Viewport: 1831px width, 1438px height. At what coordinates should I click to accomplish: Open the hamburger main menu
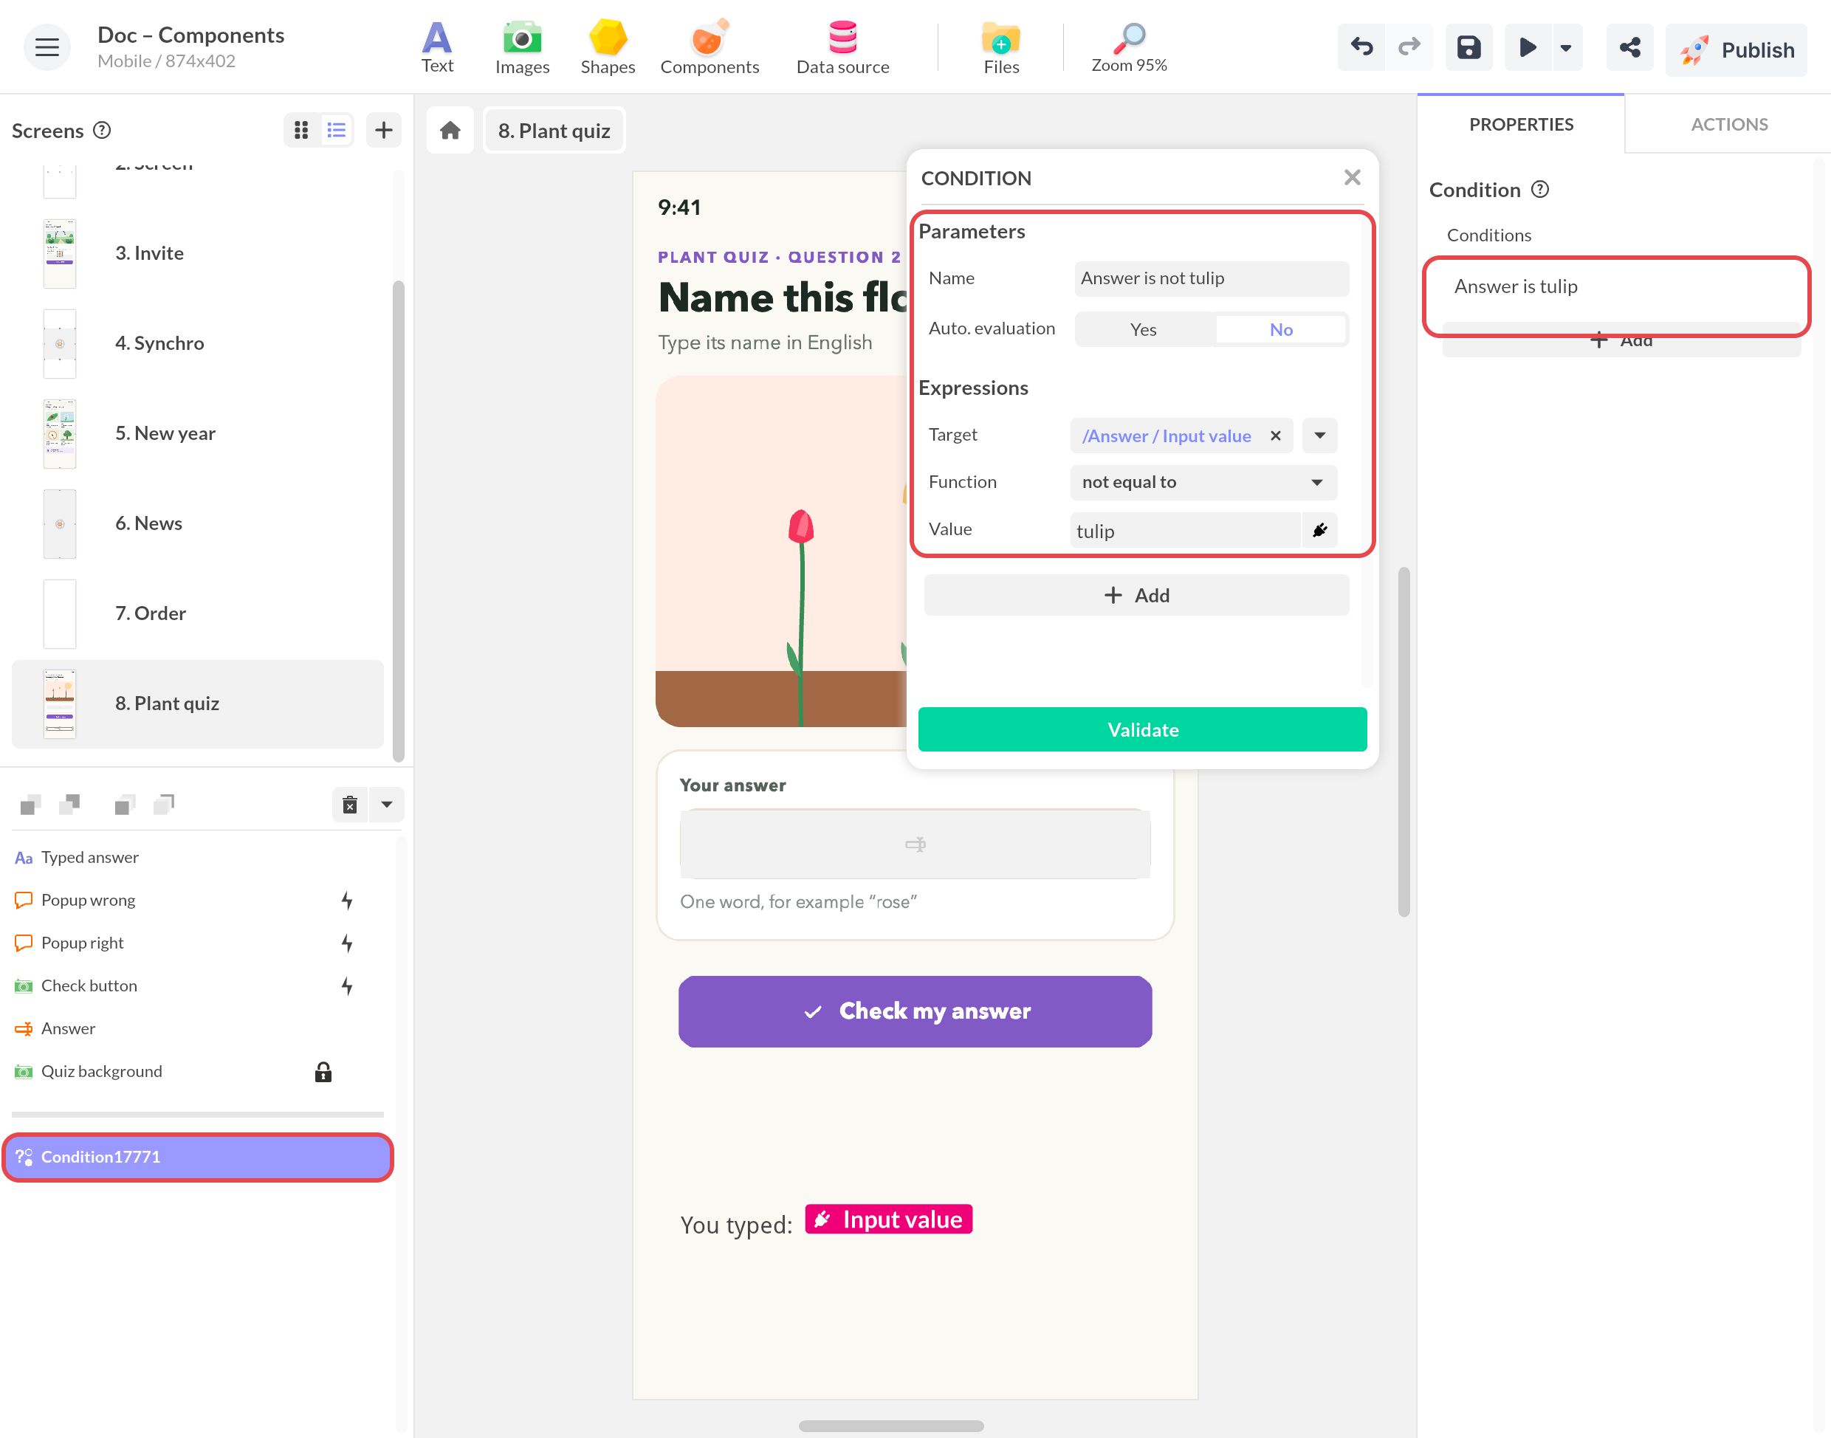tap(47, 47)
